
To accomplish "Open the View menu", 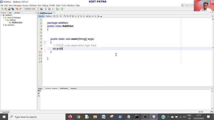I will pos(11,5).
